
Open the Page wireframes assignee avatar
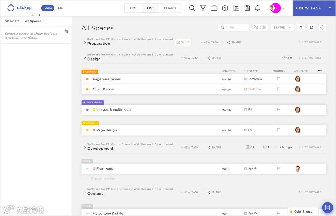297,79
